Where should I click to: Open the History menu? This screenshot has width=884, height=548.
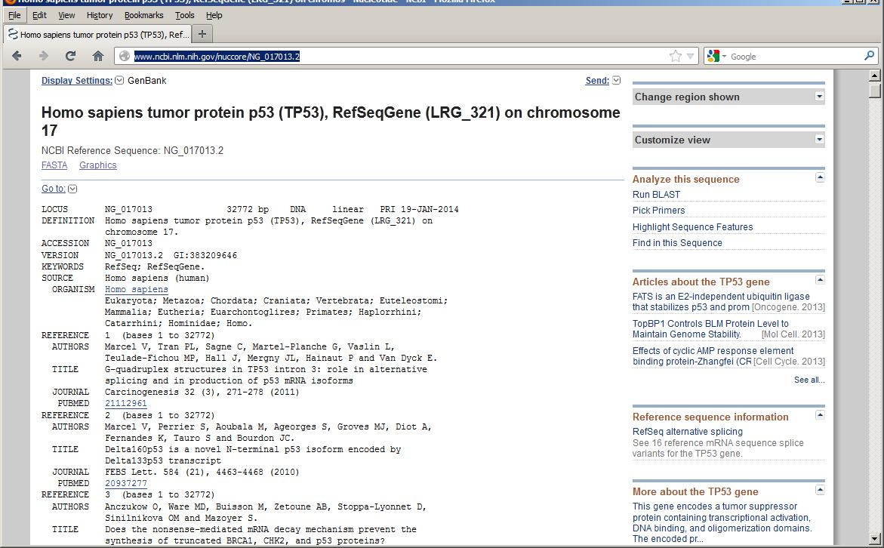(100, 15)
